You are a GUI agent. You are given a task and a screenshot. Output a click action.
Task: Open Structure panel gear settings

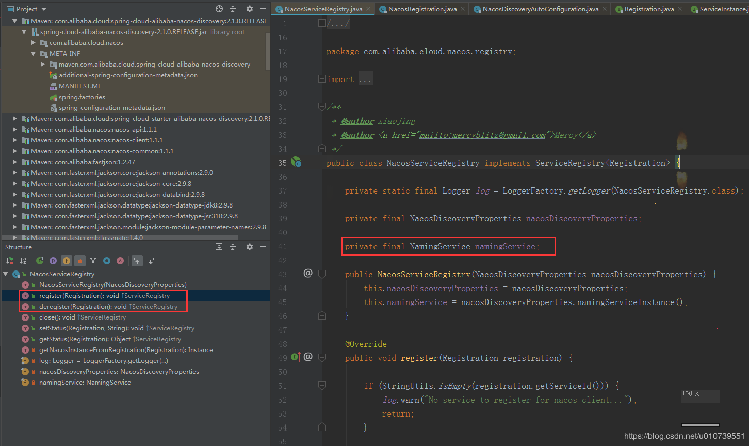point(250,247)
